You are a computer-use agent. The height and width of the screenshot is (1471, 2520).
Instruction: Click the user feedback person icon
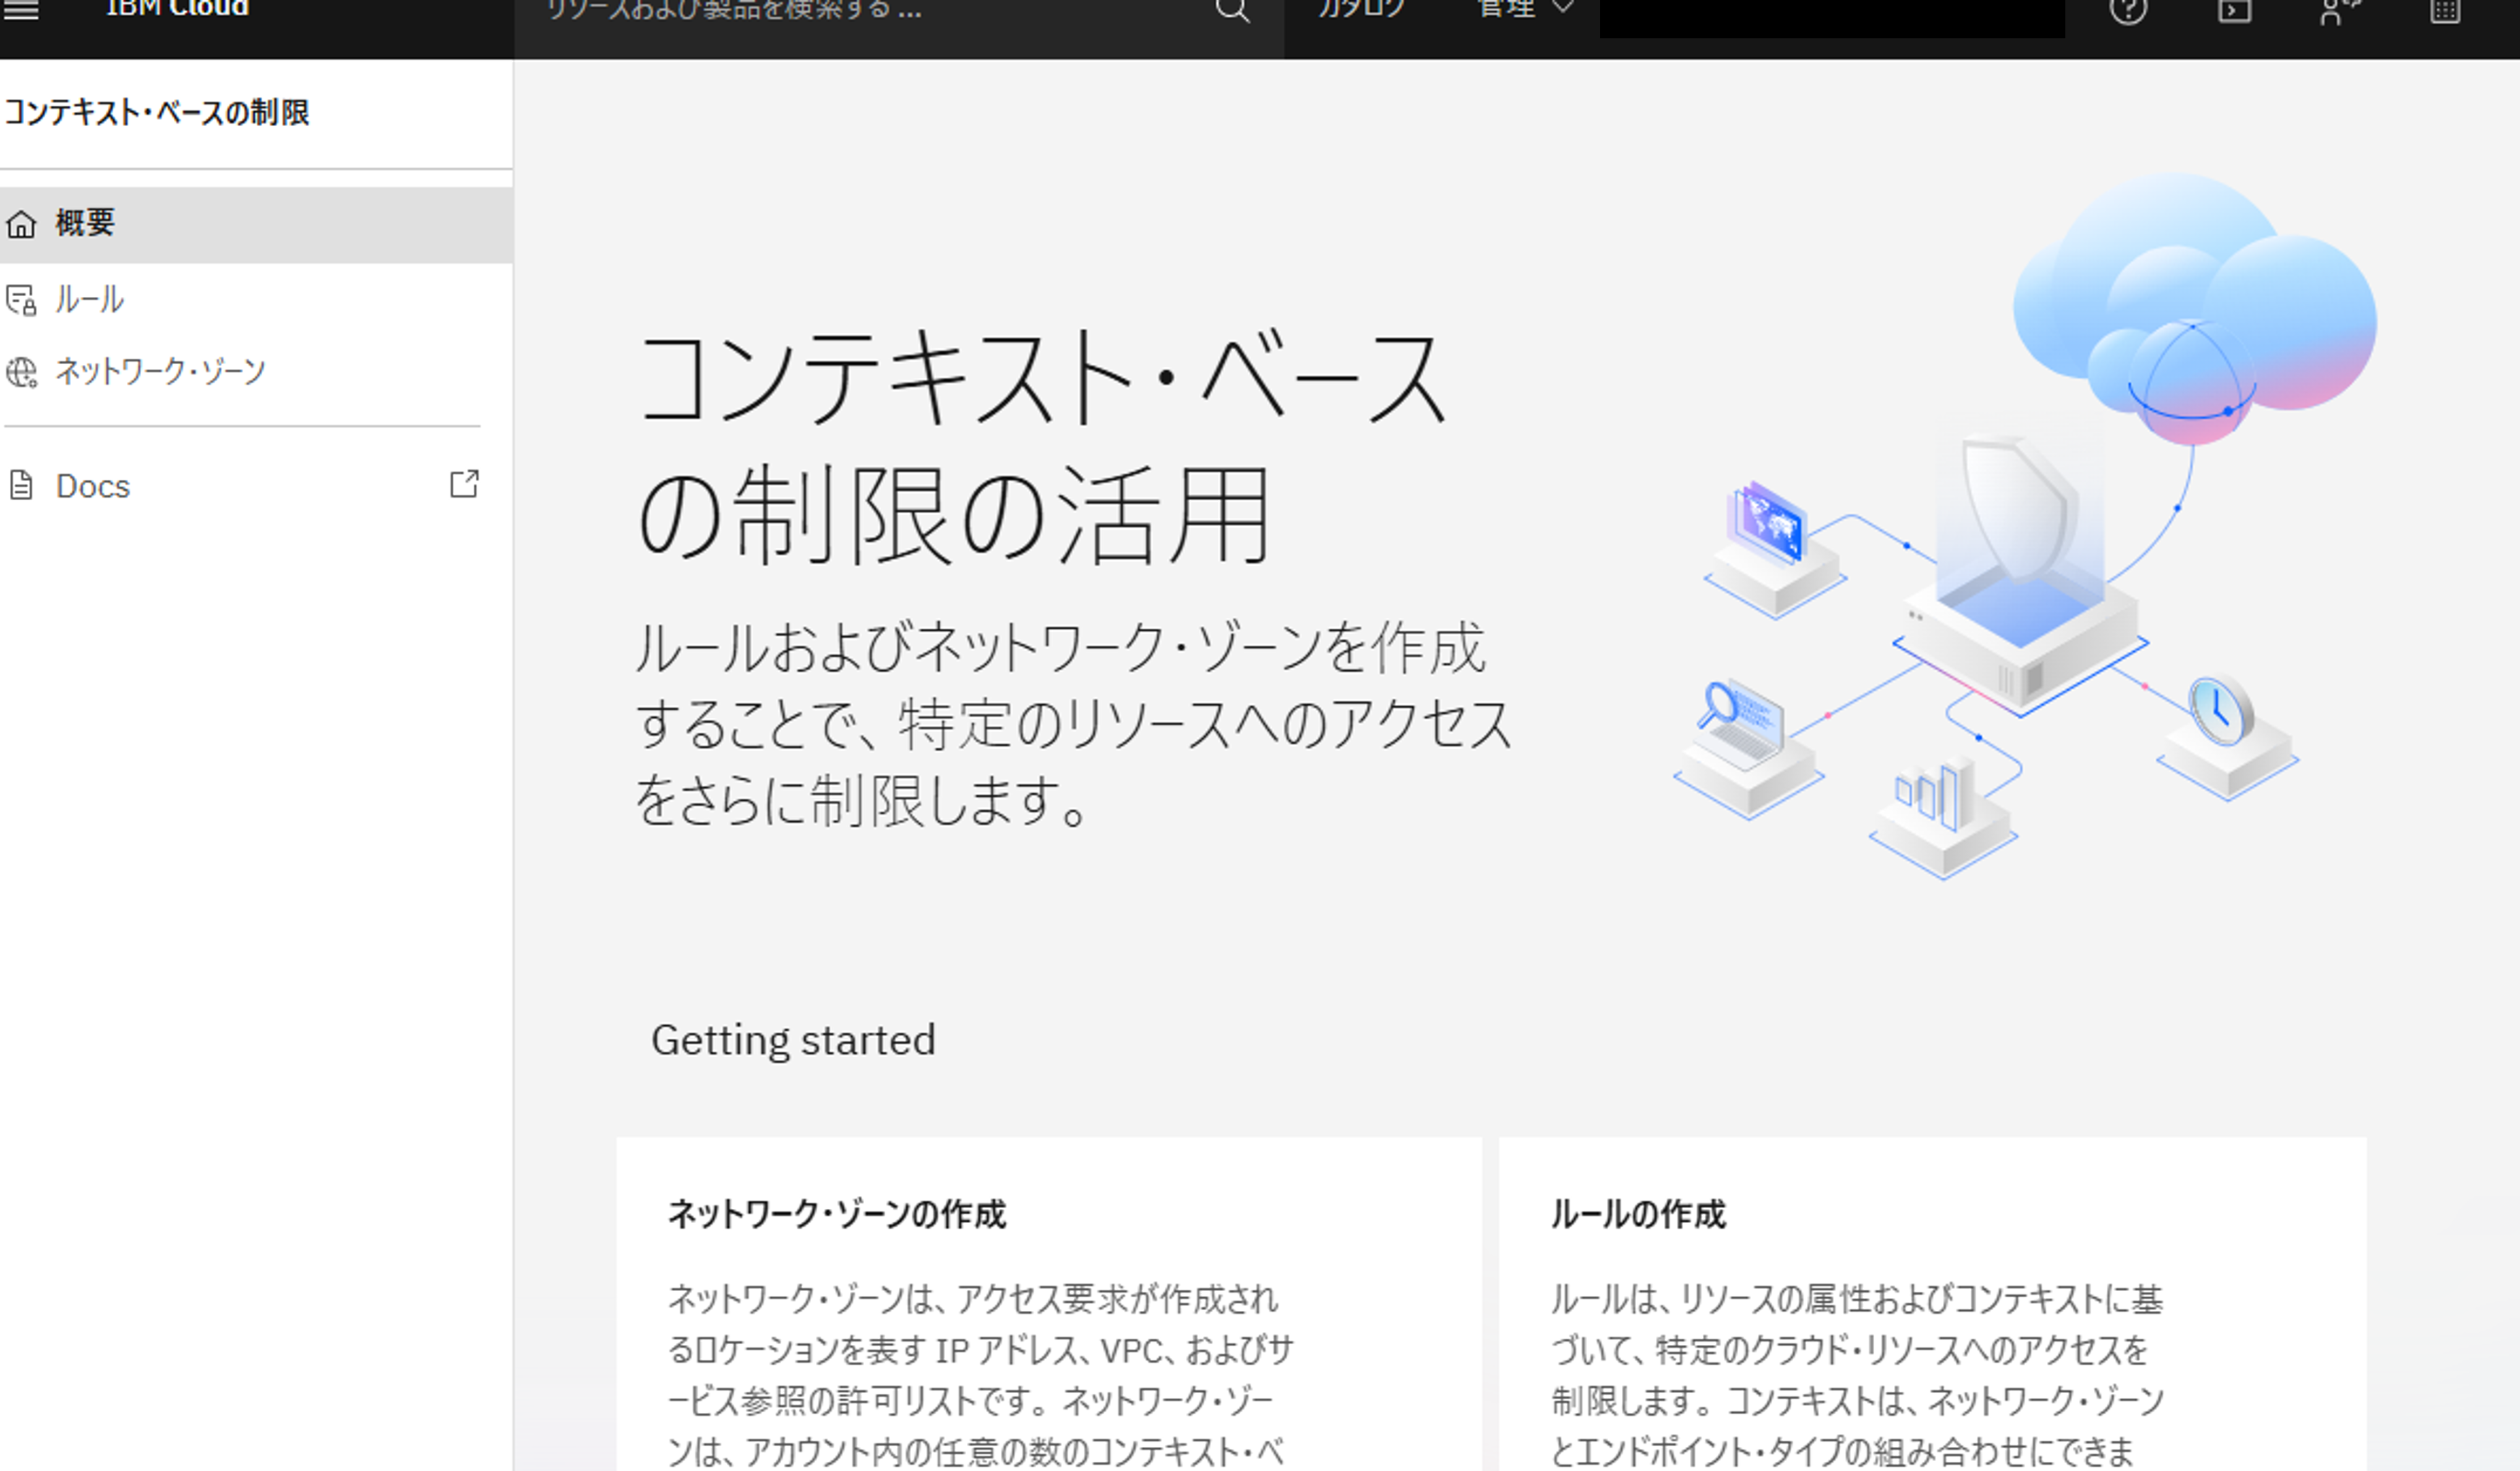(x=2338, y=11)
